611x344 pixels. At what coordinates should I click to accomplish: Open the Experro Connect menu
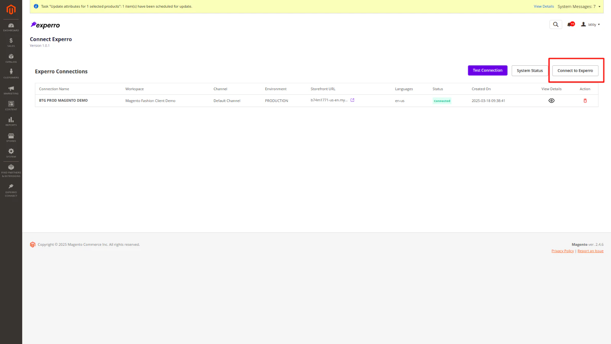[x=11, y=190]
